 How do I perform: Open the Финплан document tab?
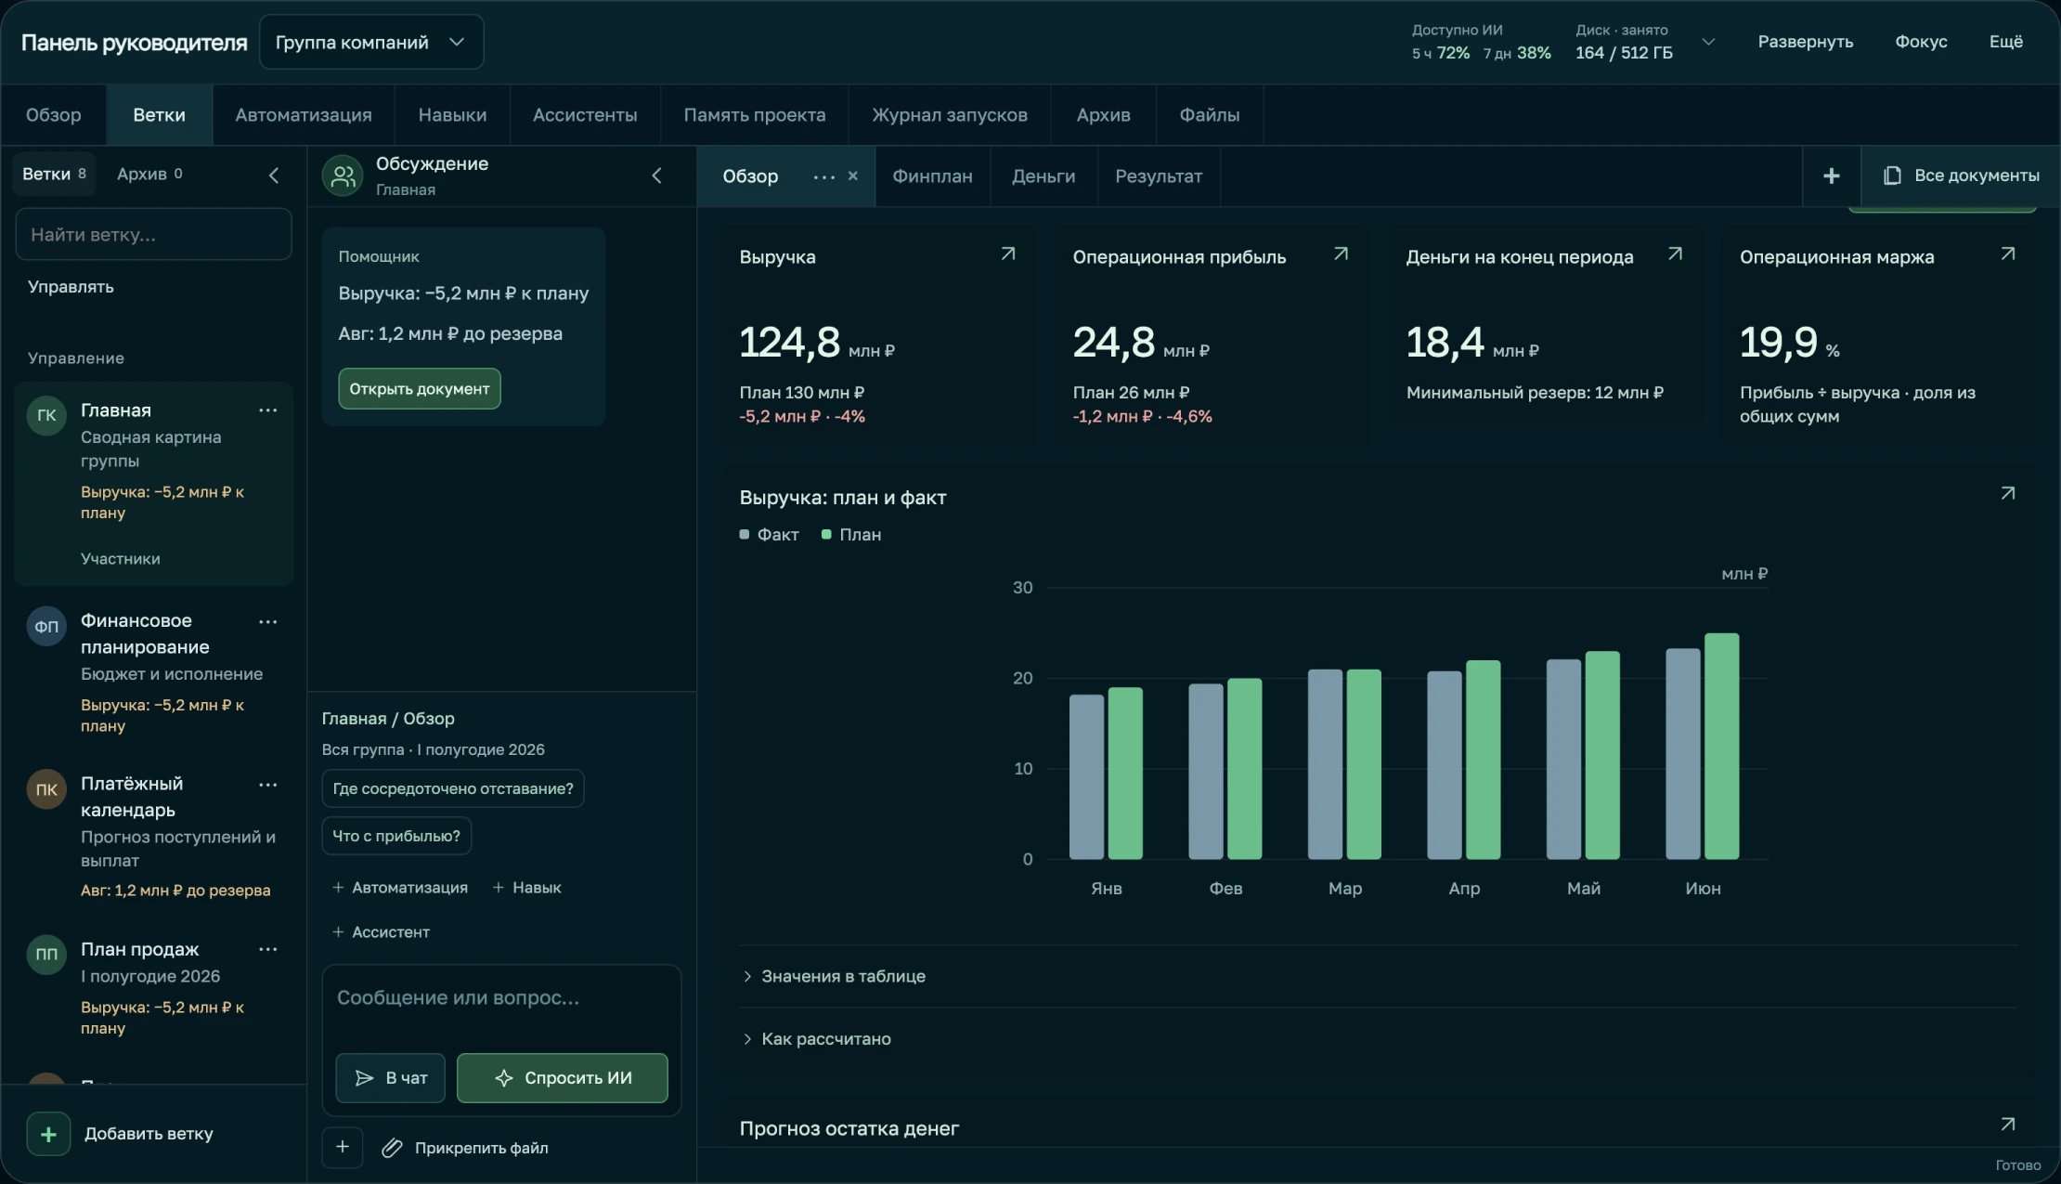(x=932, y=176)
